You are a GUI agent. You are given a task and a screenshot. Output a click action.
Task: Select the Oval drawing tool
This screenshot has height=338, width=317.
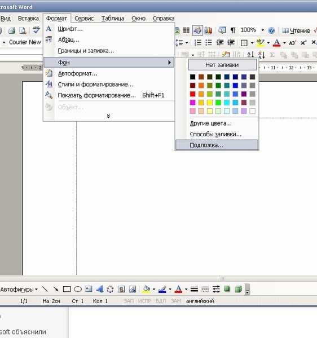tap(78, 289)
